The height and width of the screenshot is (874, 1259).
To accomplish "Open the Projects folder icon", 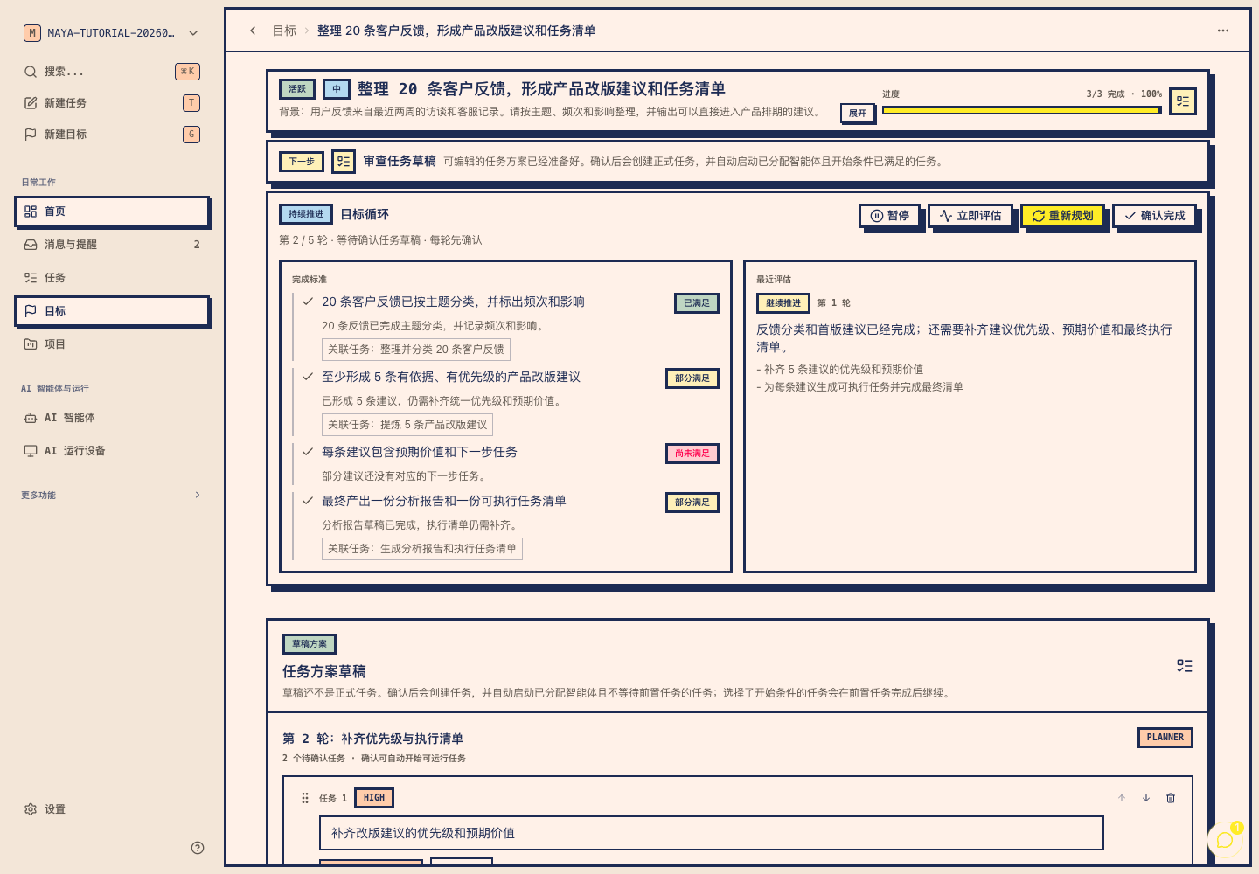I will click(31, 344).
